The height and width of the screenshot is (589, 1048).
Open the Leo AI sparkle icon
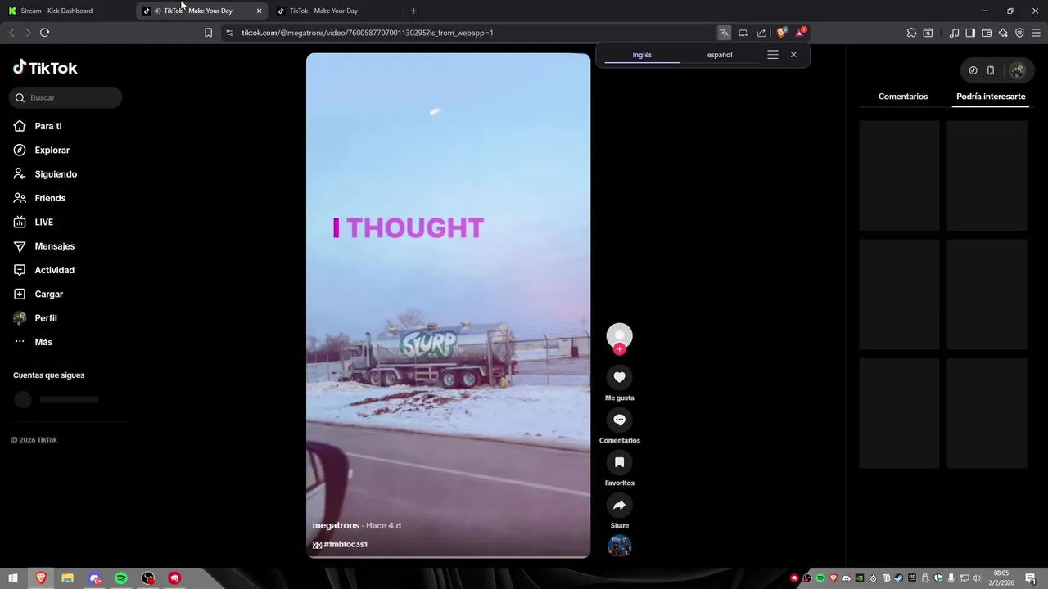1003,33
